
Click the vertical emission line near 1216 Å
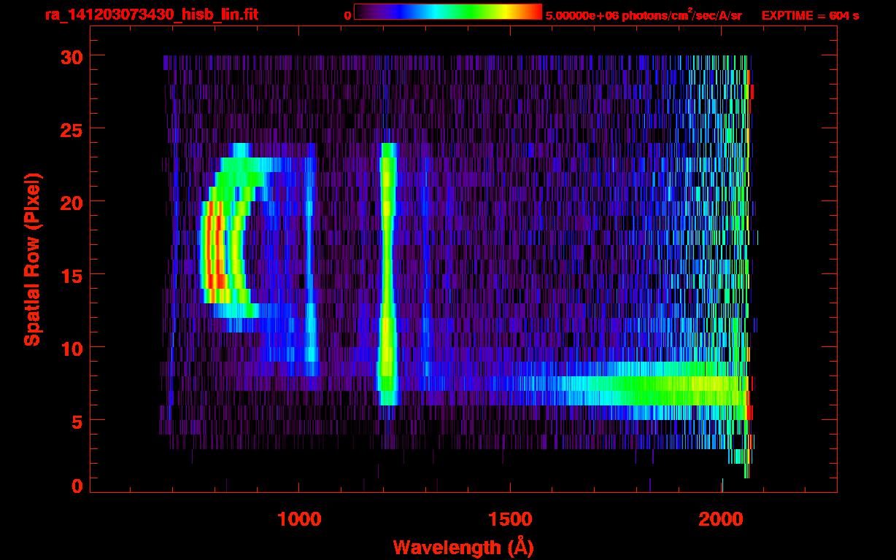click(x=387, y=273)
